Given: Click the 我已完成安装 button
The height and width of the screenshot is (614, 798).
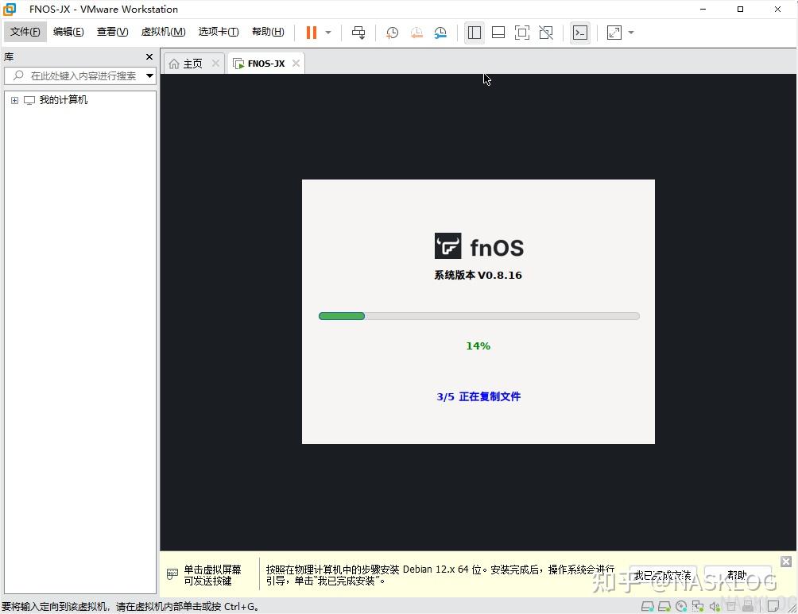Looking at the screenshot, I should point(662,574).
